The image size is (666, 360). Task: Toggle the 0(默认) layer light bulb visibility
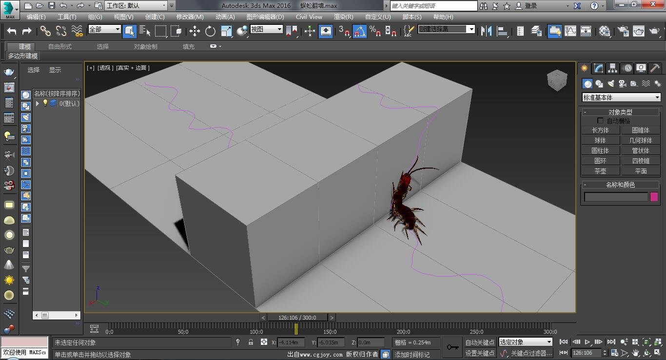[x=45, y=103]
